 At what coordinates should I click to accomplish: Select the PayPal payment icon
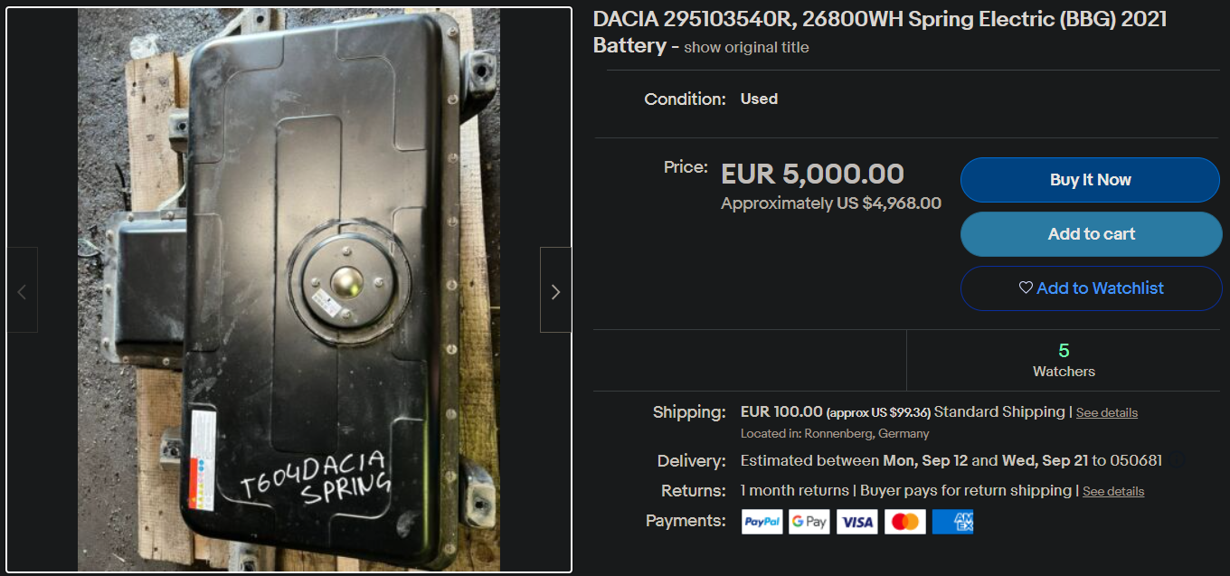click(762, 522)
